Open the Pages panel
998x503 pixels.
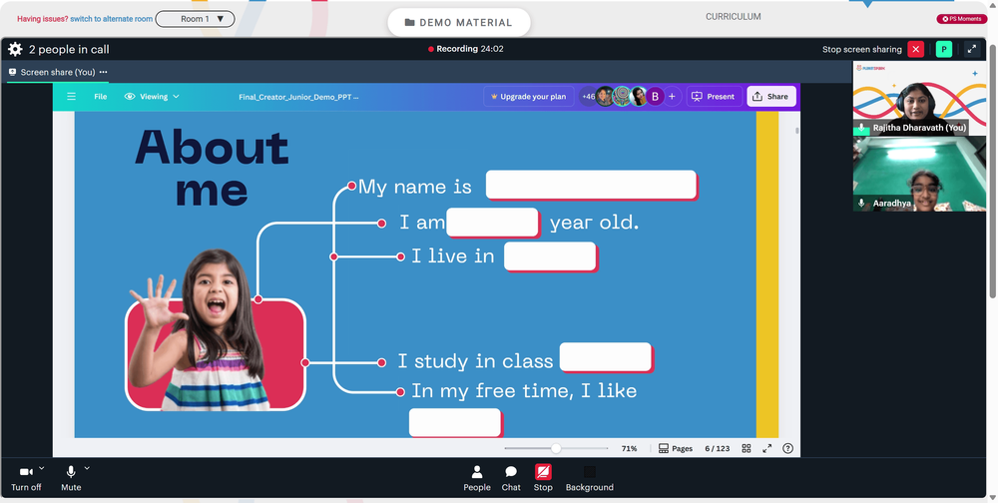point(676,448)
